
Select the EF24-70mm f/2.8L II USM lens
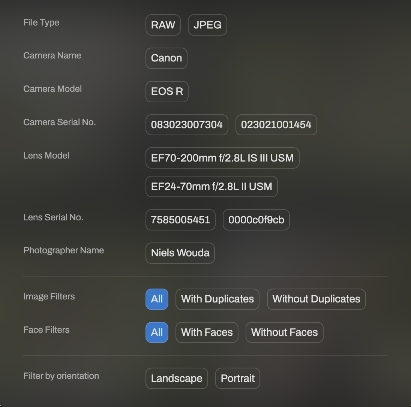point(211,186)
